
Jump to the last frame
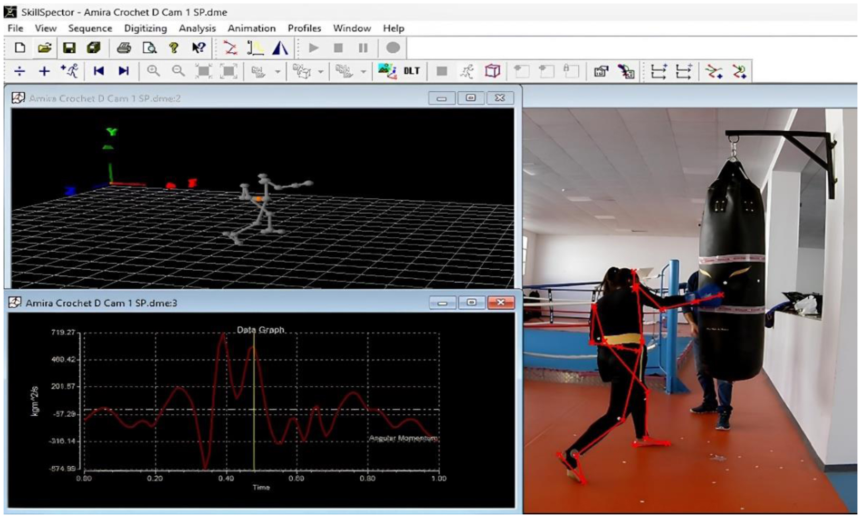(x=123, y=71)
